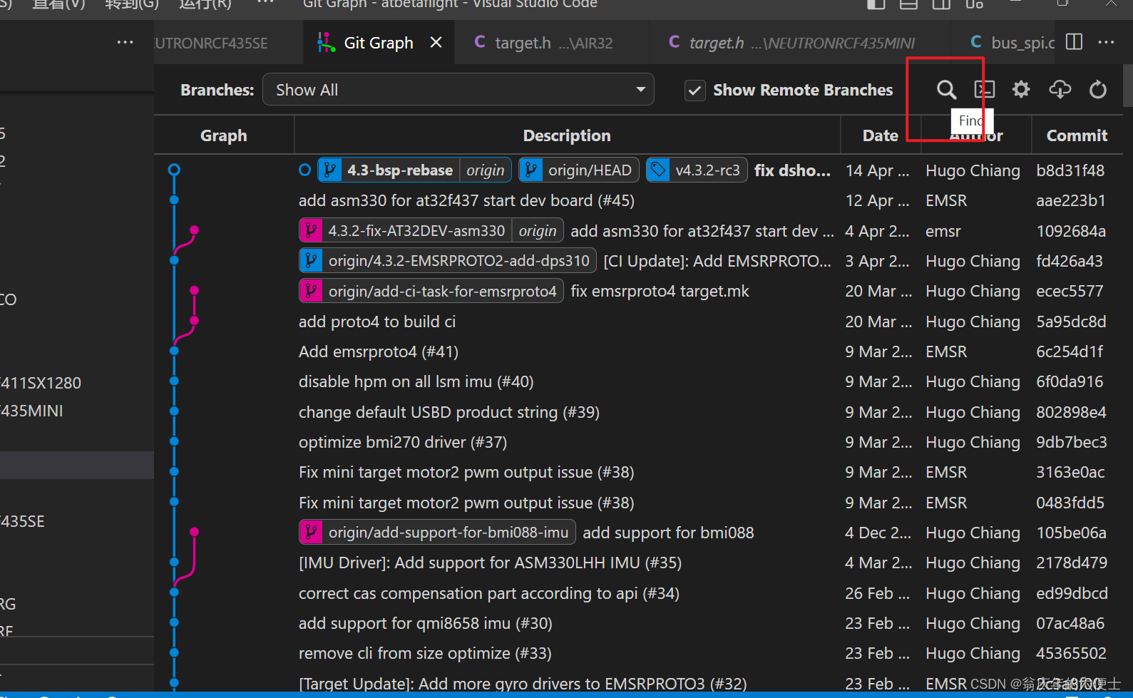Select commit 'correct cas compensation part according to api (#34)'

(488, 593)
